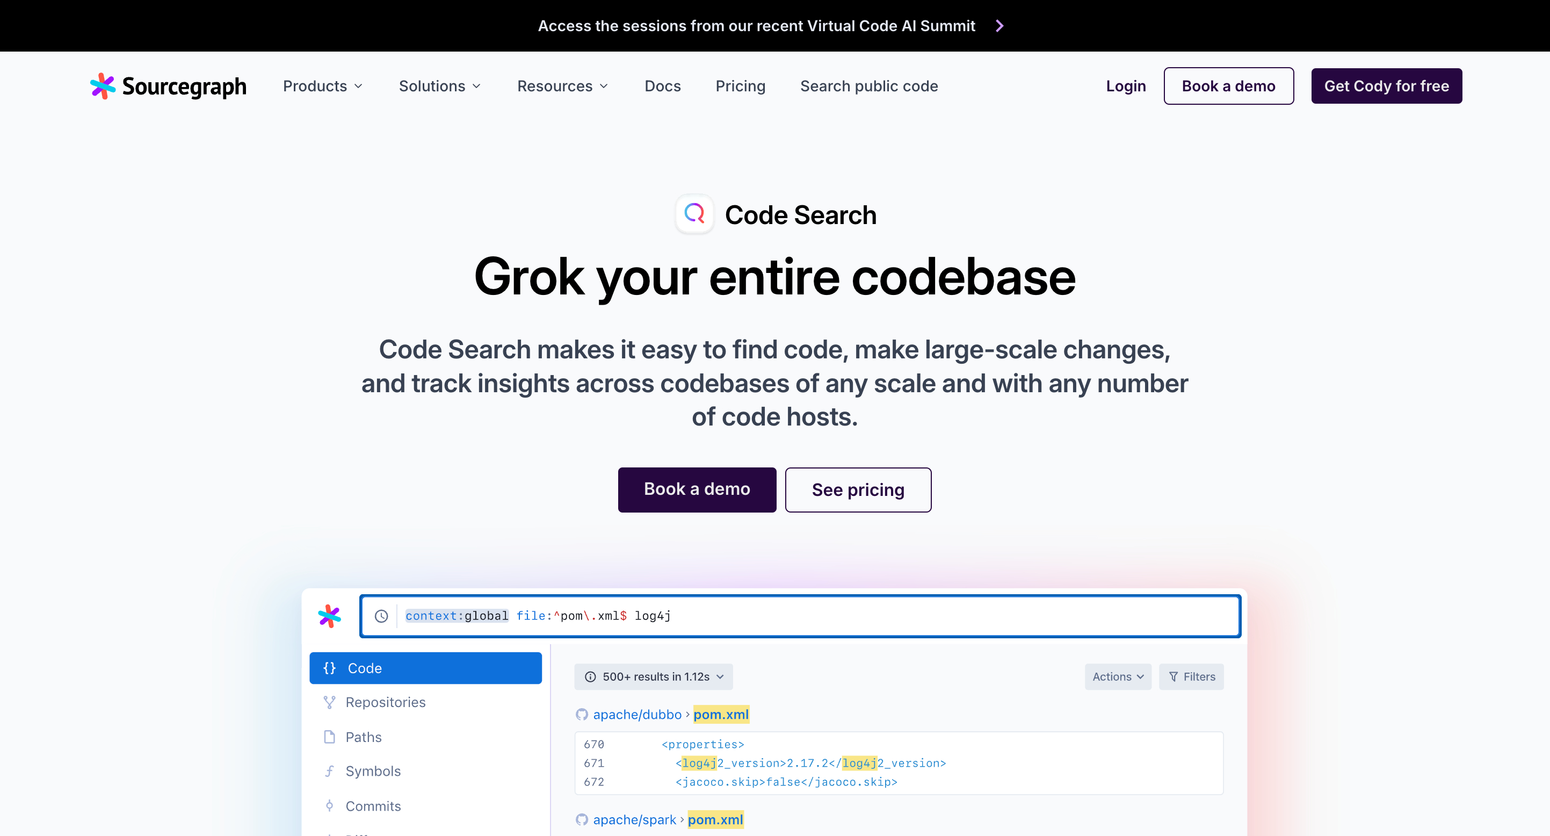
Task: Open the Actions dropdown
Action: (1118, 676)
